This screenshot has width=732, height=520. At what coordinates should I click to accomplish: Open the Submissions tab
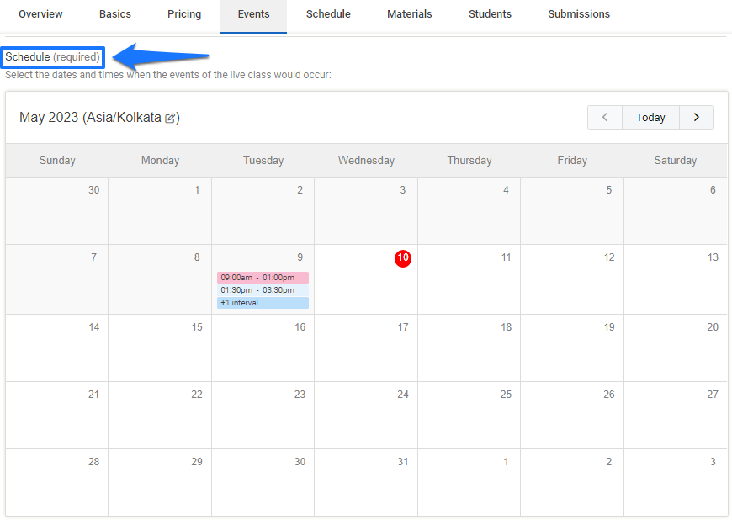[x=578, y=14]
